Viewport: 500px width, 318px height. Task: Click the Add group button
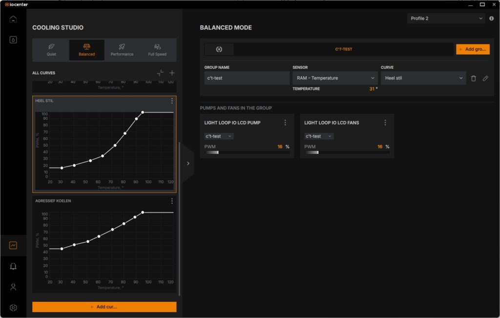pos(473,49)
